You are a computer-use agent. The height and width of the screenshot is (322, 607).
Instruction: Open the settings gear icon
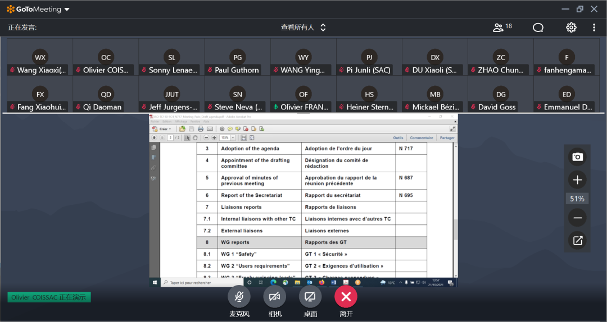(x=571, y=27)
